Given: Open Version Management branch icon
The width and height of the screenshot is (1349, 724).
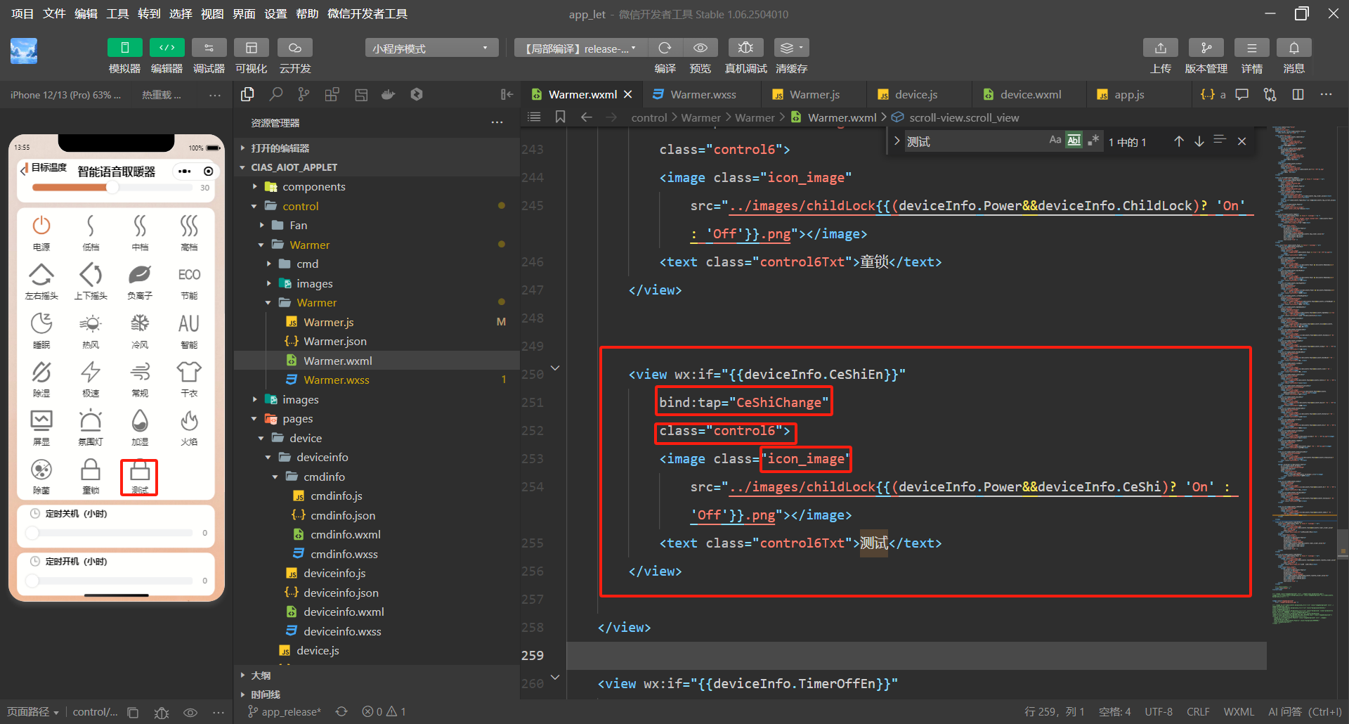Looking at the screenshot, I should [x=1206, y=48].
